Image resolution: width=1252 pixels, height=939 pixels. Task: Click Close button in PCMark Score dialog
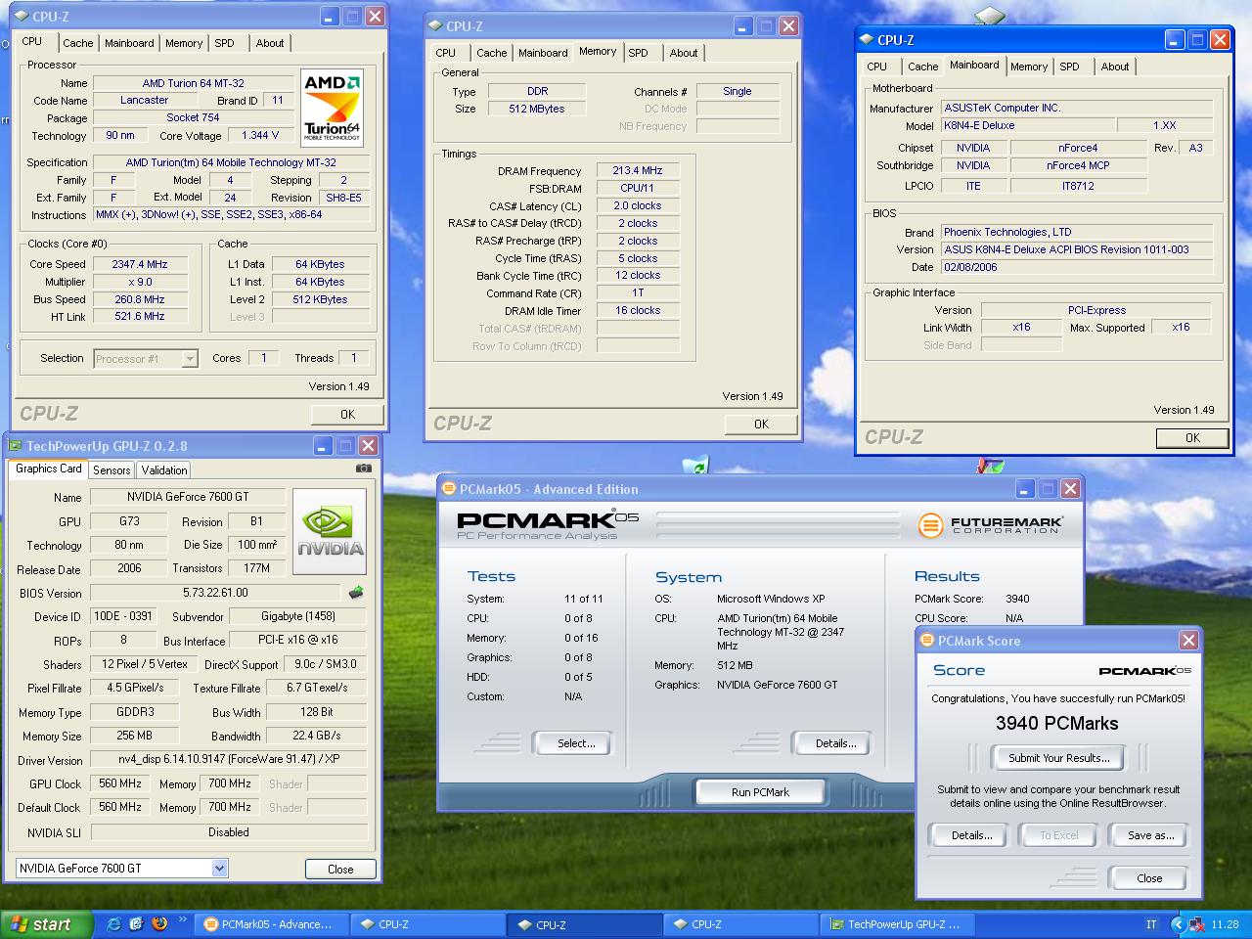1149,878
